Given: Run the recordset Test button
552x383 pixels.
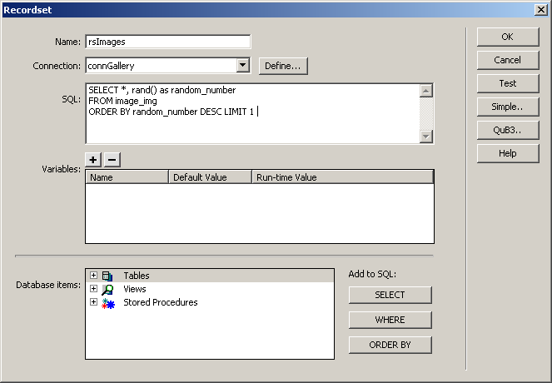Looking at the screenshot, I should (x=507, y=83).
